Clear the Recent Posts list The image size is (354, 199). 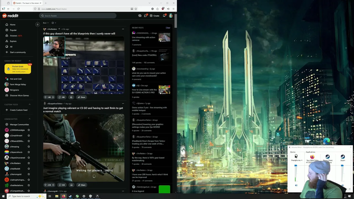pyautogui.click(x=168, y=28)
